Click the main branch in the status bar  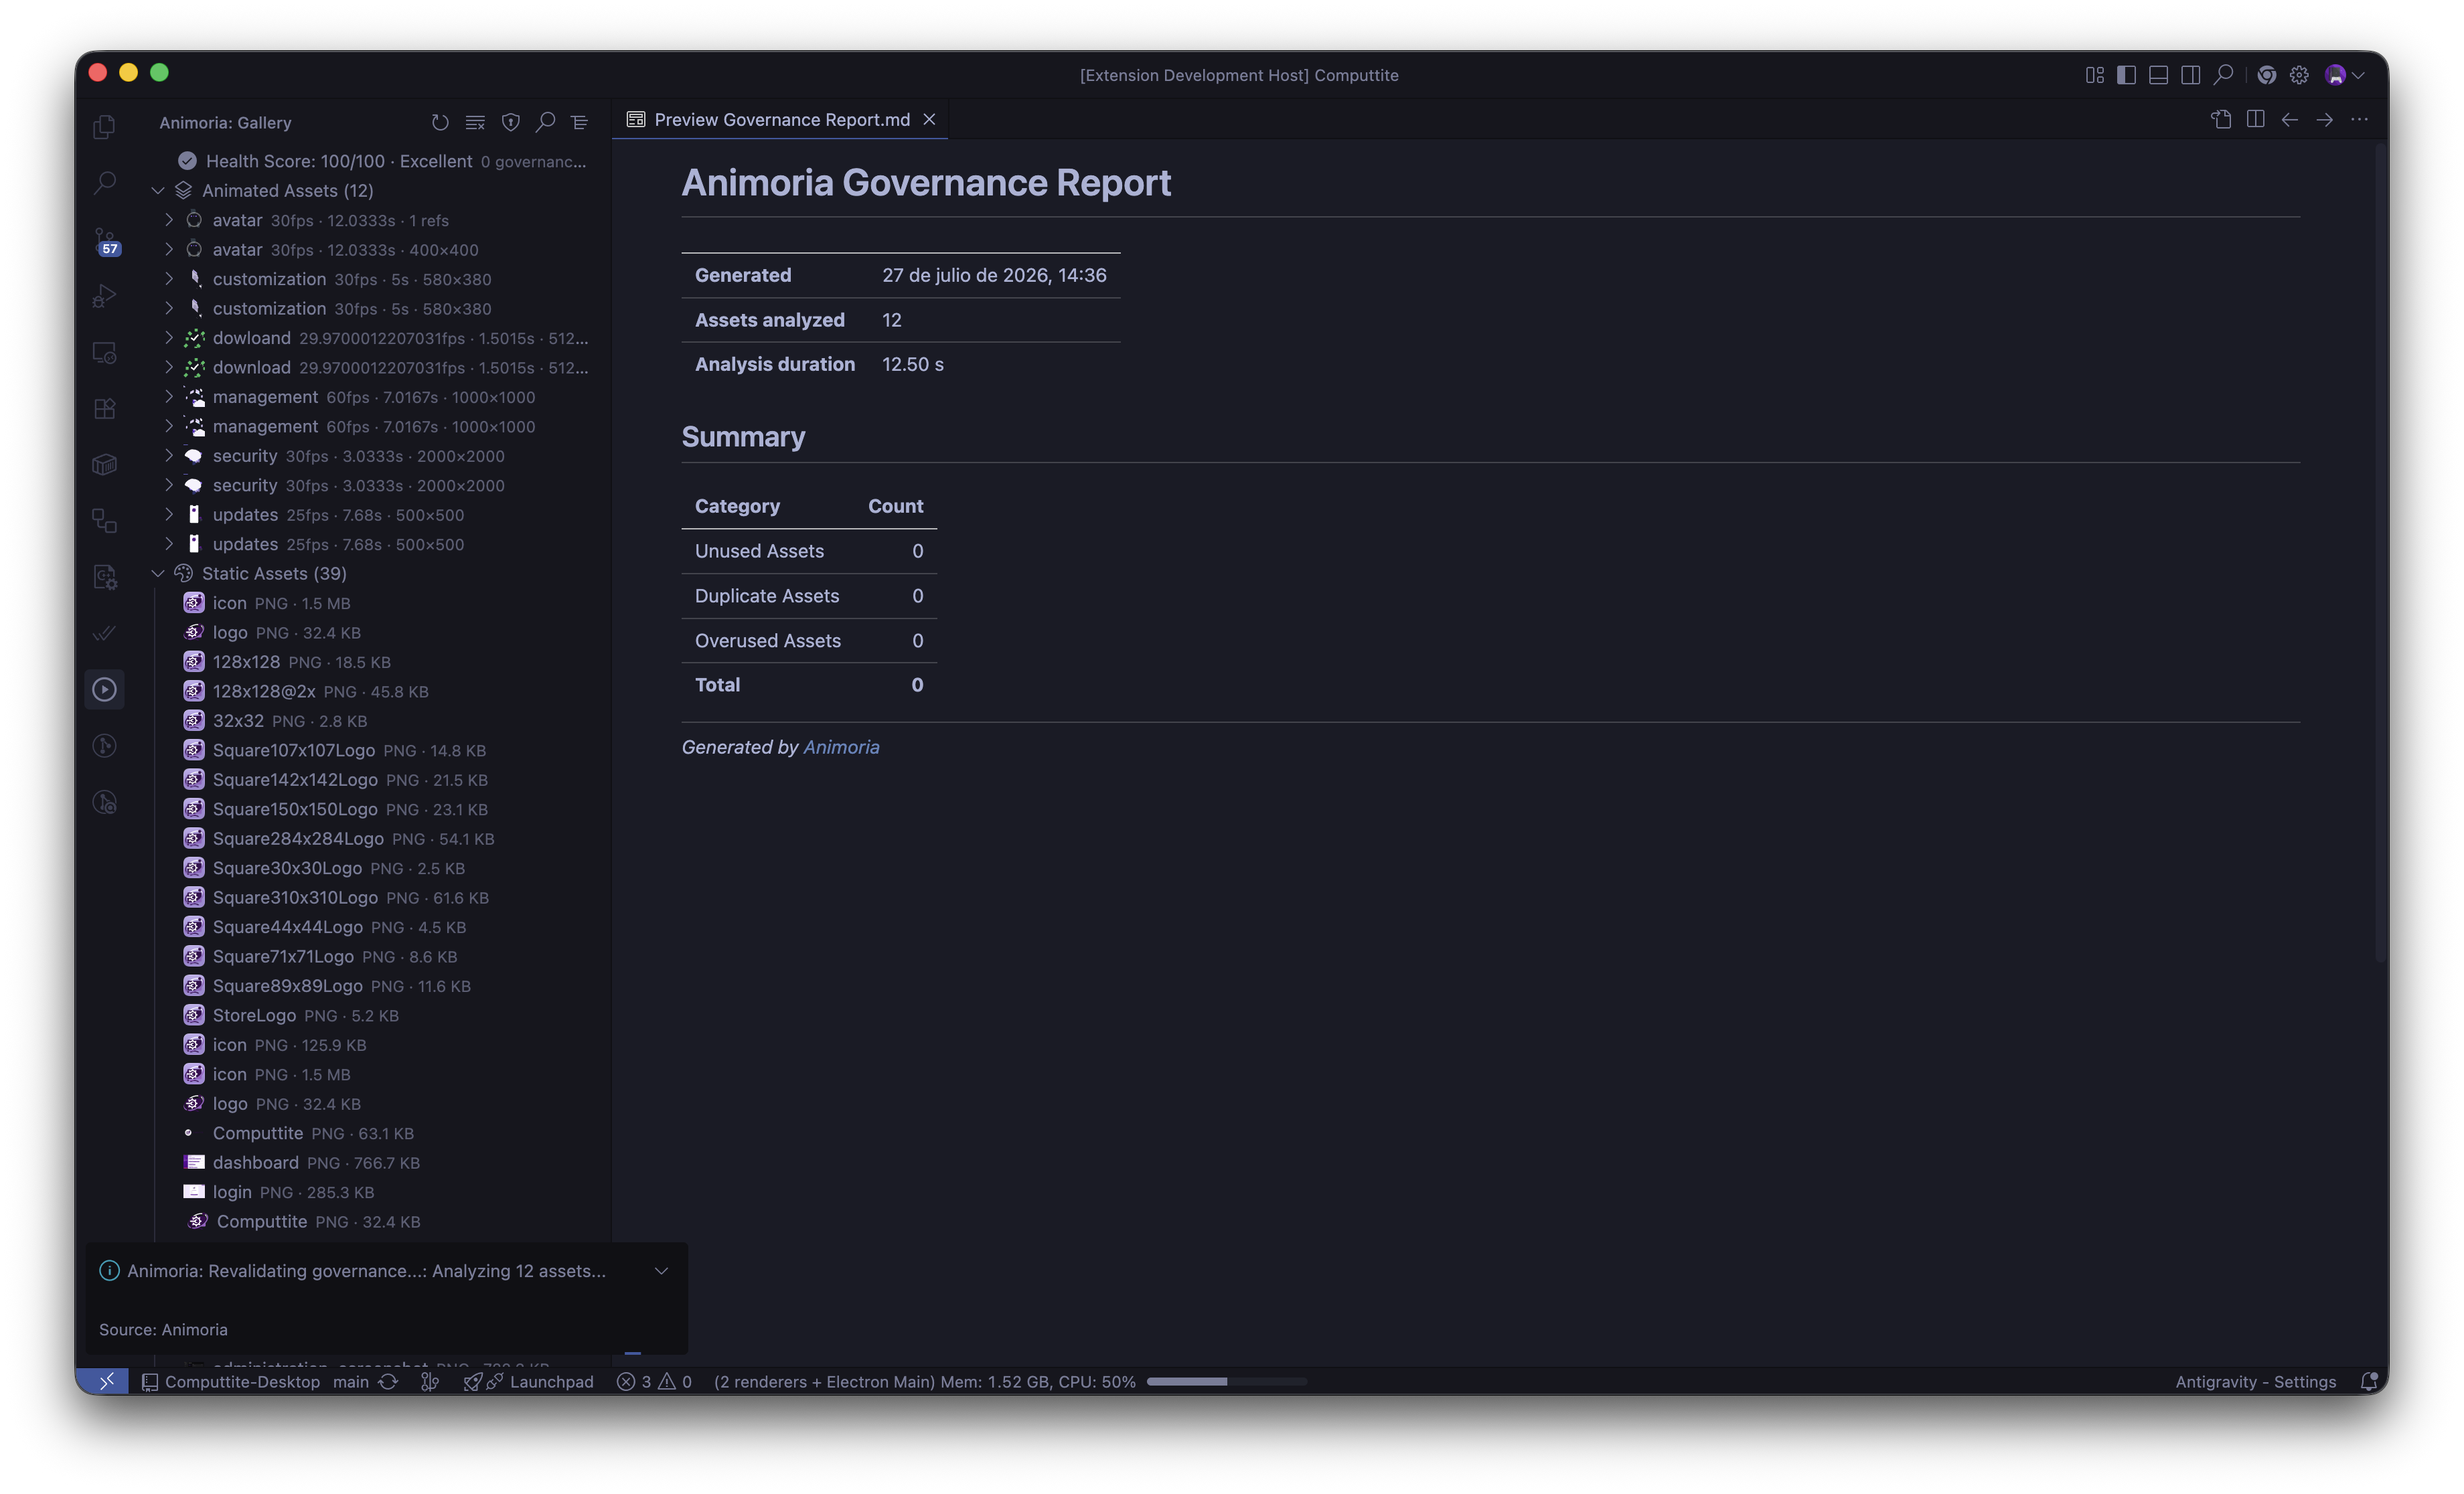click(350, 1381)
